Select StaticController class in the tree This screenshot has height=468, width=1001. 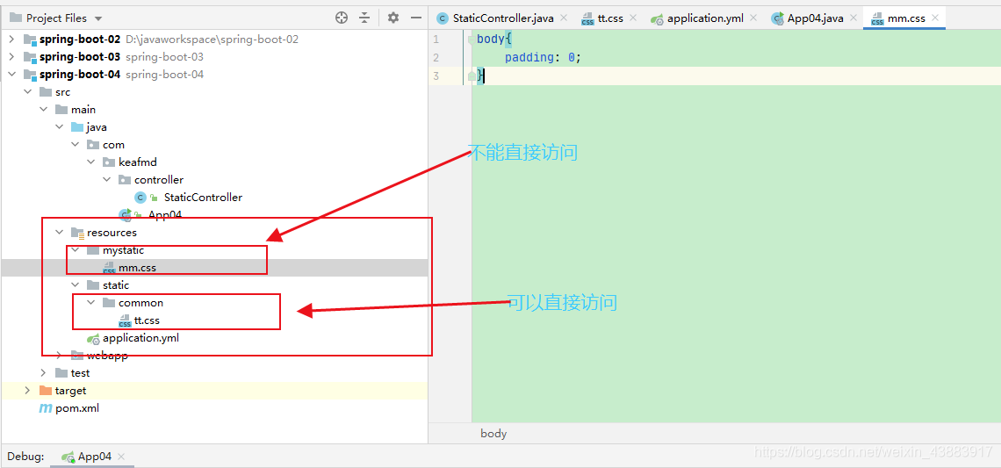click(x=203, y=198)
